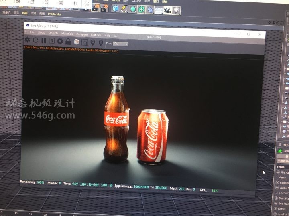Click the viewport move navigation icon
Viewport: 289px width, 216px height.
(x=270, y=22)
